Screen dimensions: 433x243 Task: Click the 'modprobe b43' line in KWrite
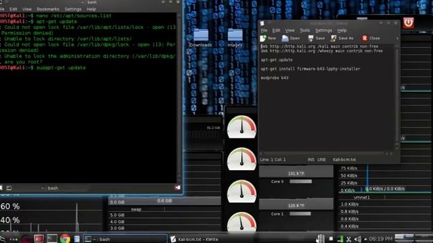coord(275,78)
